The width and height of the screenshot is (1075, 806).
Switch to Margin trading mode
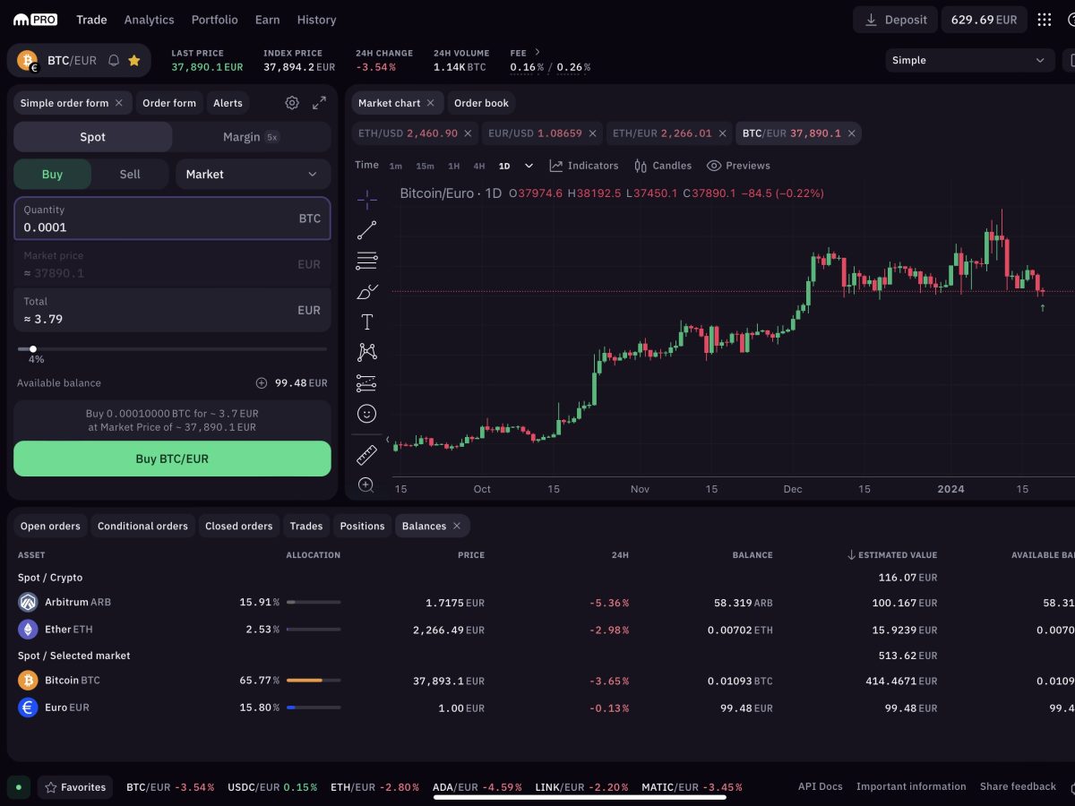coord(252,137)
